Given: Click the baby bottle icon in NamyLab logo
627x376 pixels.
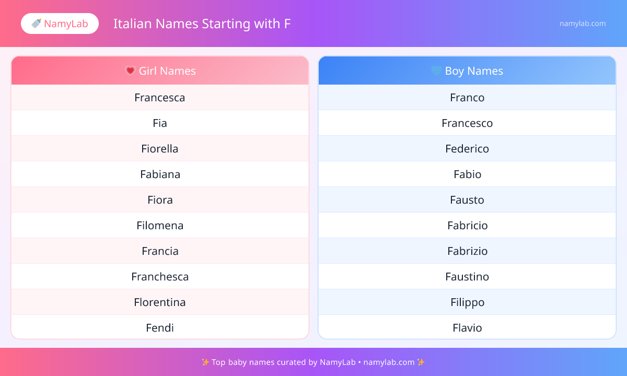Looking at the screenshot, I should pos(36,23).
